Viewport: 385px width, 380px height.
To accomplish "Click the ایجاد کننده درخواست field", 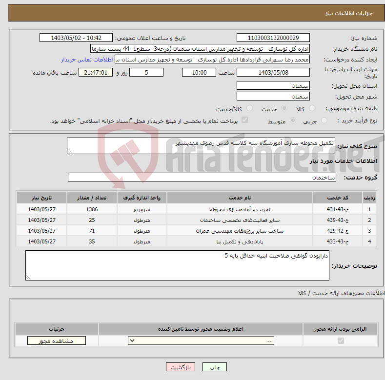I will [x=212, y=60].
